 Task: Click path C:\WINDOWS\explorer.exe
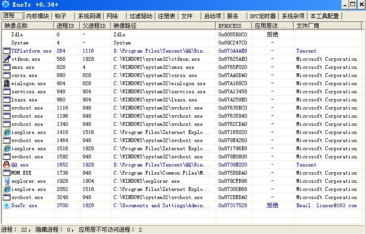(x=146, y=181)
